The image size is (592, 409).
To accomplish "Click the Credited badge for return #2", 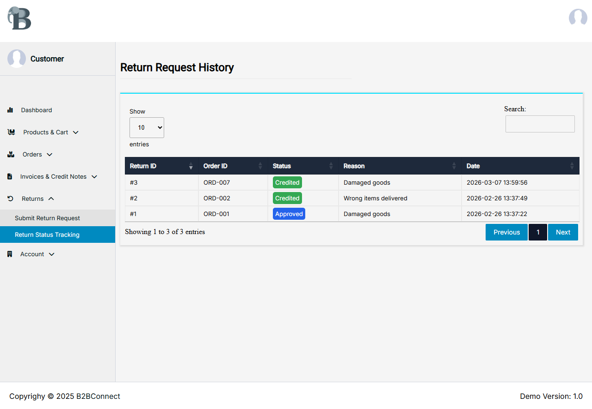I will (x=287, y=198).
